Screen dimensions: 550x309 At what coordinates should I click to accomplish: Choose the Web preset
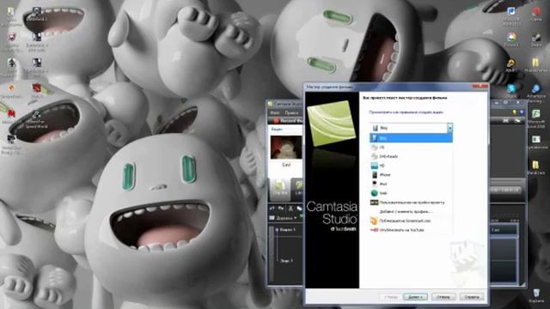(411, 193)
